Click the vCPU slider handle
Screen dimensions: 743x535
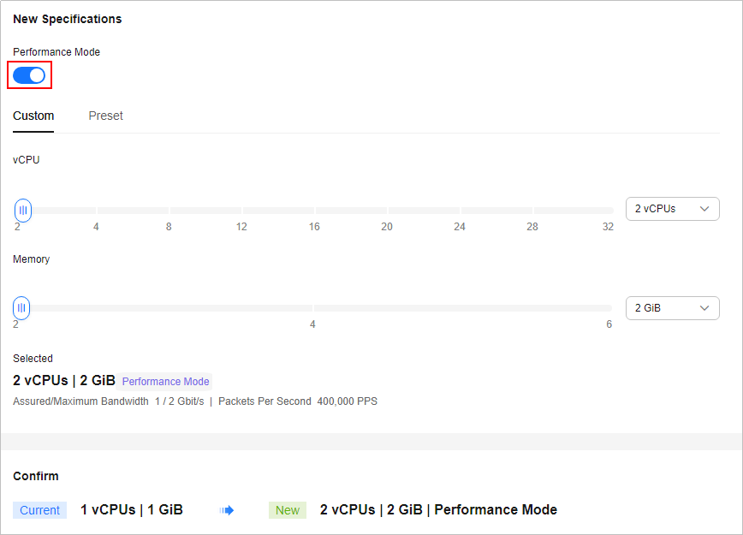(x=23, y=210)
